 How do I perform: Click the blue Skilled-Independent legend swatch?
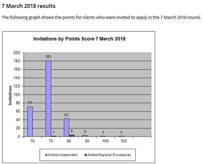pyautogui.click(x=47, y=155)
